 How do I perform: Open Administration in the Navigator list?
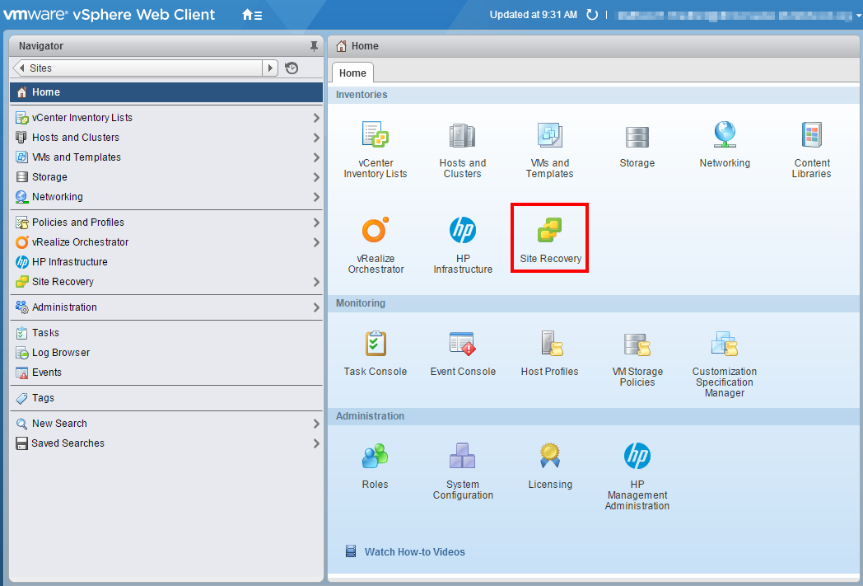(x=166, y=307)
